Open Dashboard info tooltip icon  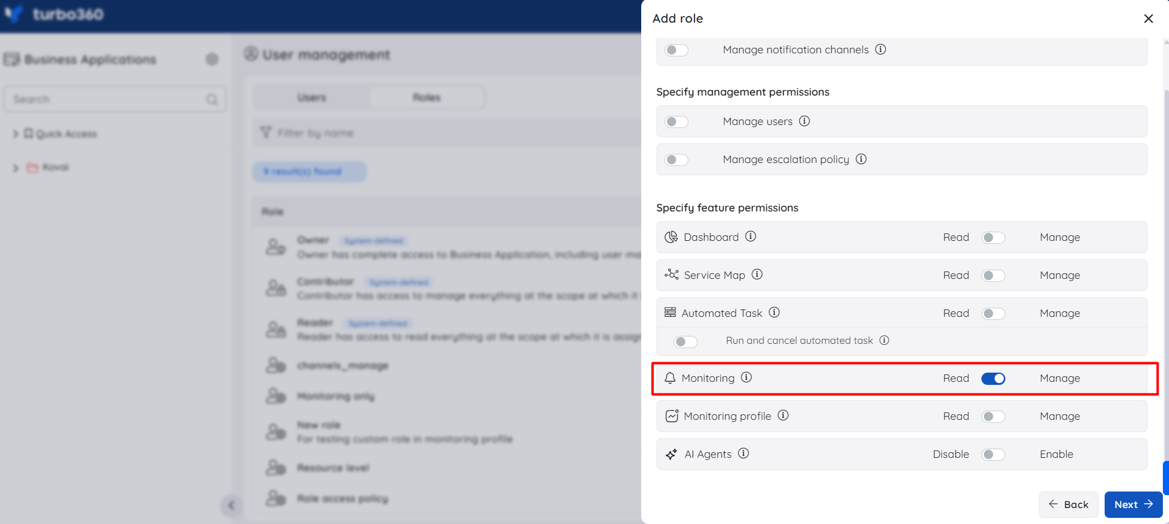tap(750, 236)
